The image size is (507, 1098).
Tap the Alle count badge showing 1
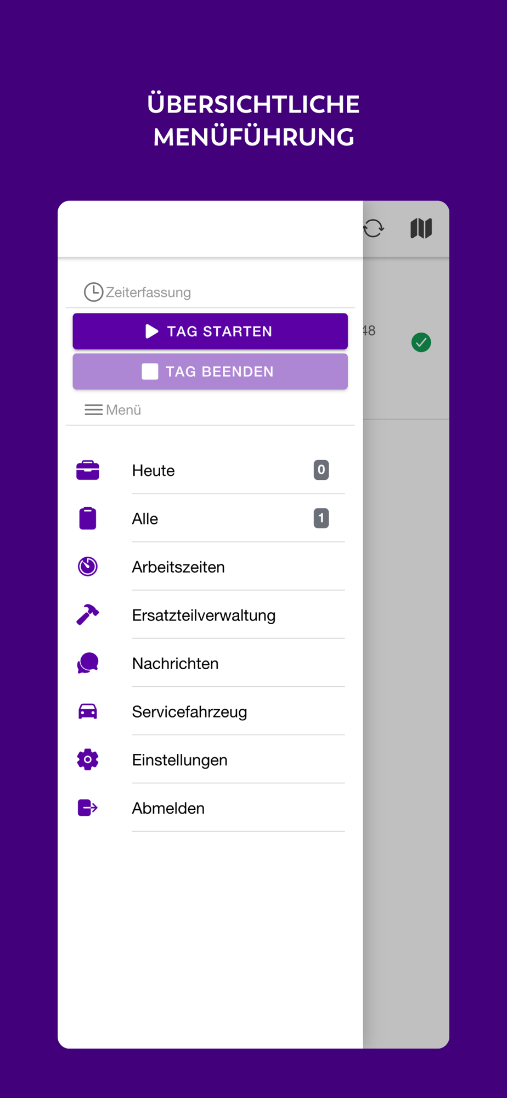pyautogui.click(x=322, y=518)
